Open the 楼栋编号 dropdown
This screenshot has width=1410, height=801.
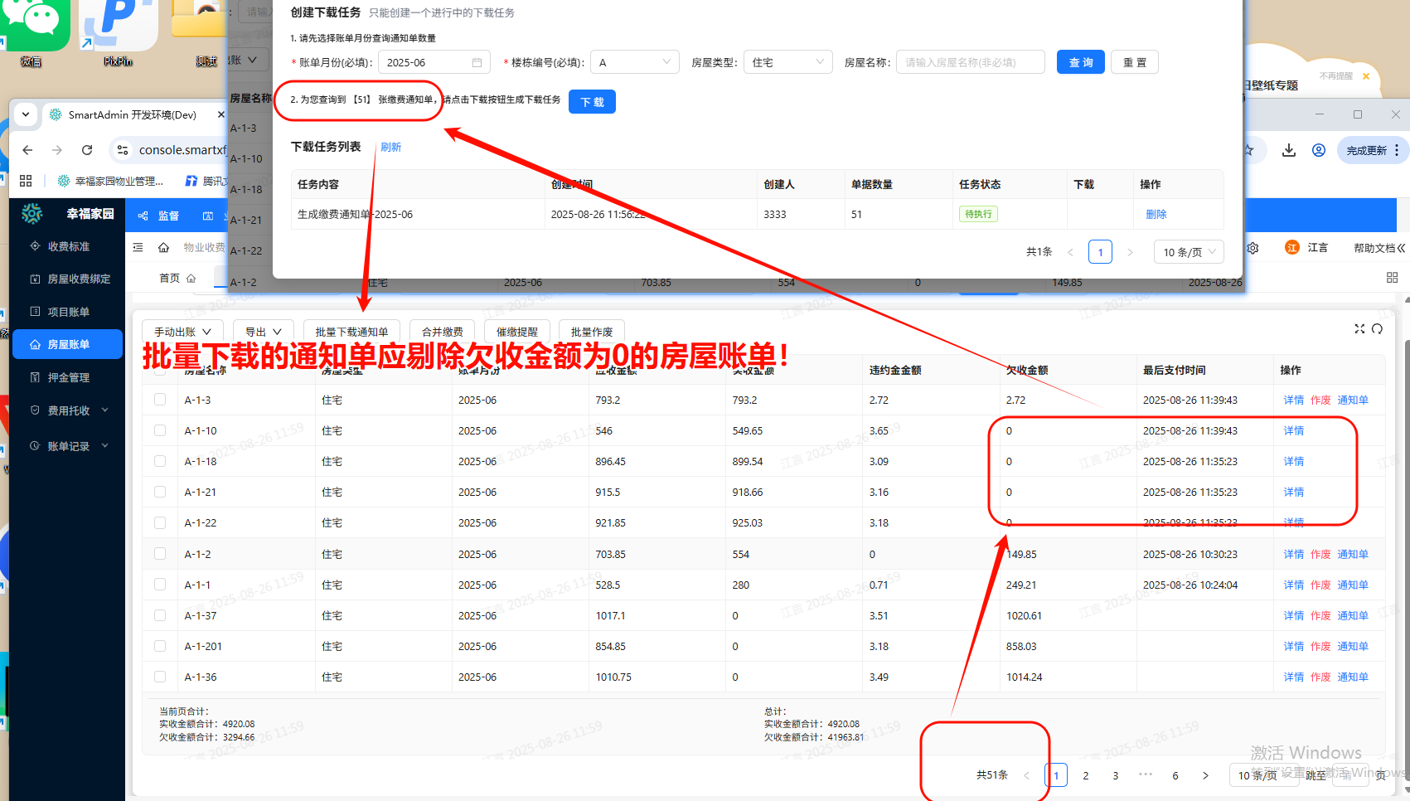pos(634,62)
